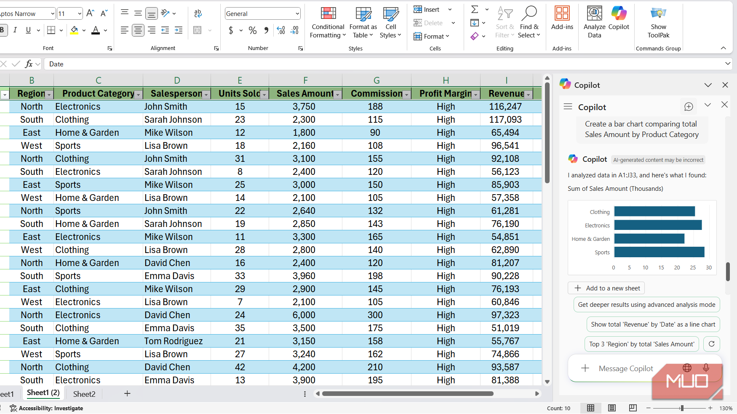737x414 pixels.
Task: Click the AutoSum sigma icon
Action: [x=475, y=9]
